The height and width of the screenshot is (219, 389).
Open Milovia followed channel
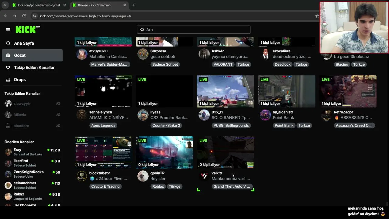tap(32, 115)
